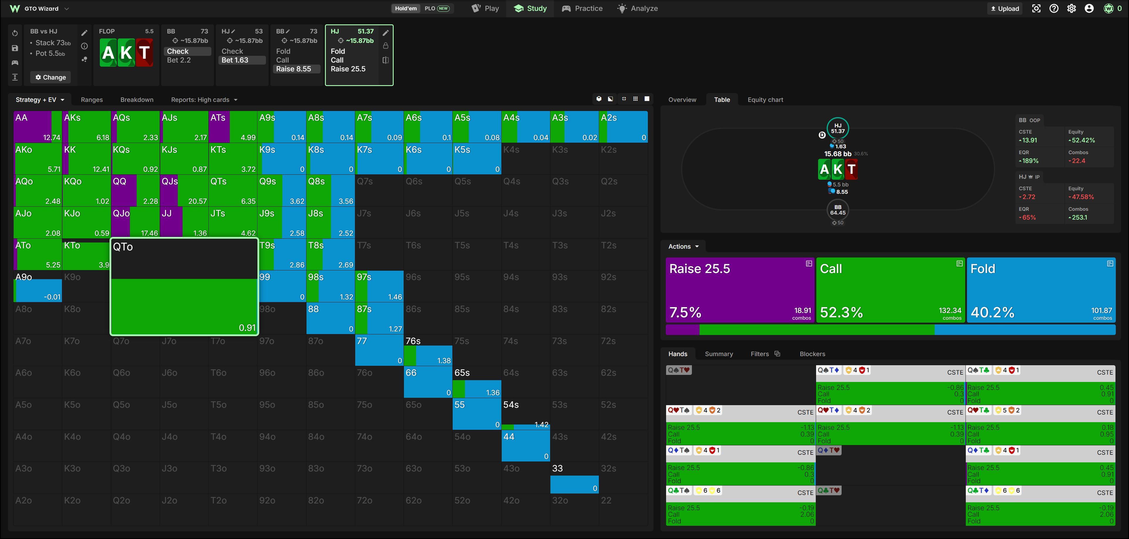Open the Summary tab

pos(719,354)
